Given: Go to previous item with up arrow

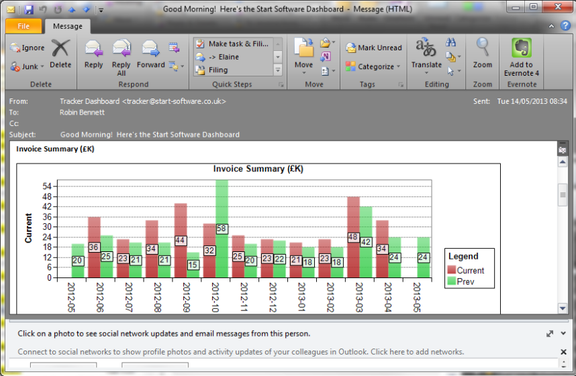Looking at the screenshot, I should 72,10.
